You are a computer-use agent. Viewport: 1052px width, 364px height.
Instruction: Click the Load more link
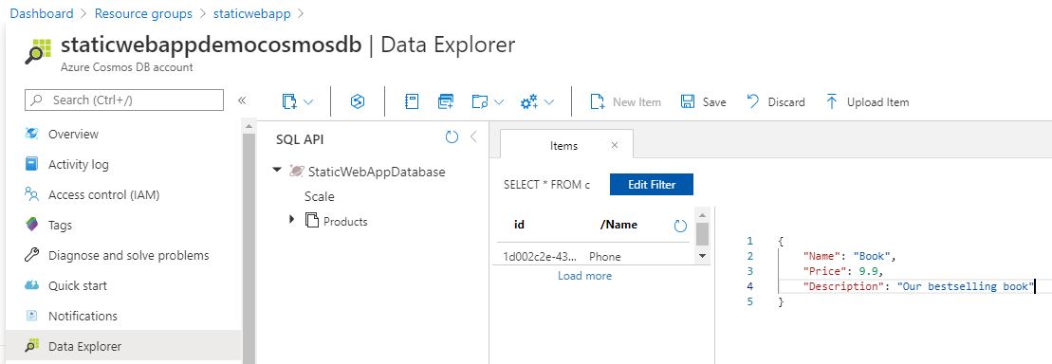584,276
